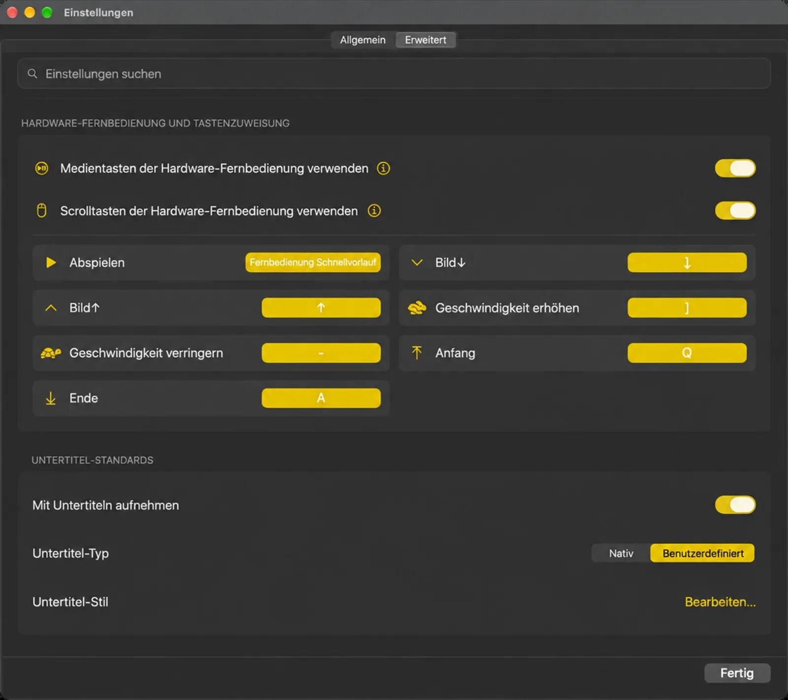Select Nativ subtitle type

point(621,553)
